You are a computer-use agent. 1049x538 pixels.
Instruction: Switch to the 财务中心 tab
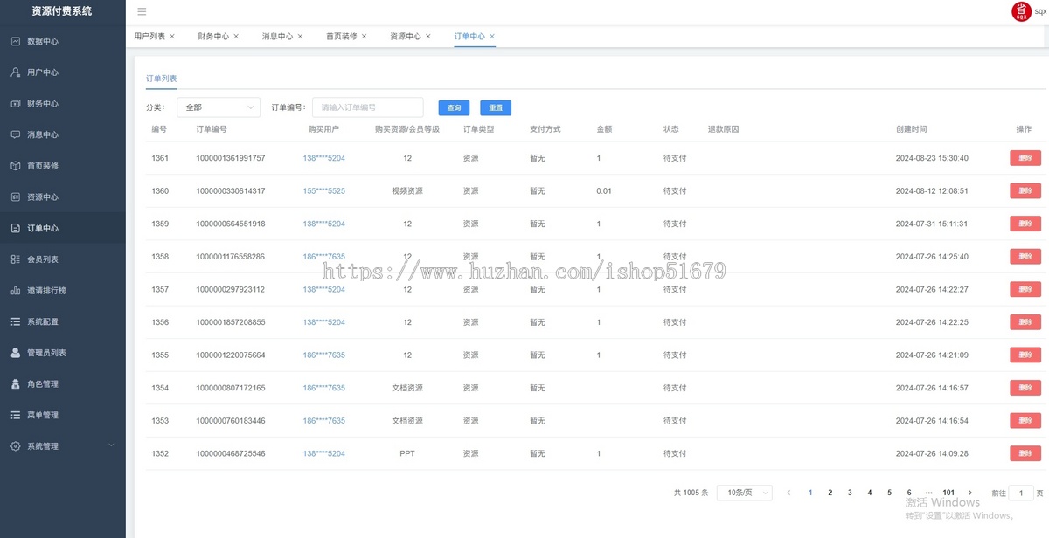click(213, 36)
